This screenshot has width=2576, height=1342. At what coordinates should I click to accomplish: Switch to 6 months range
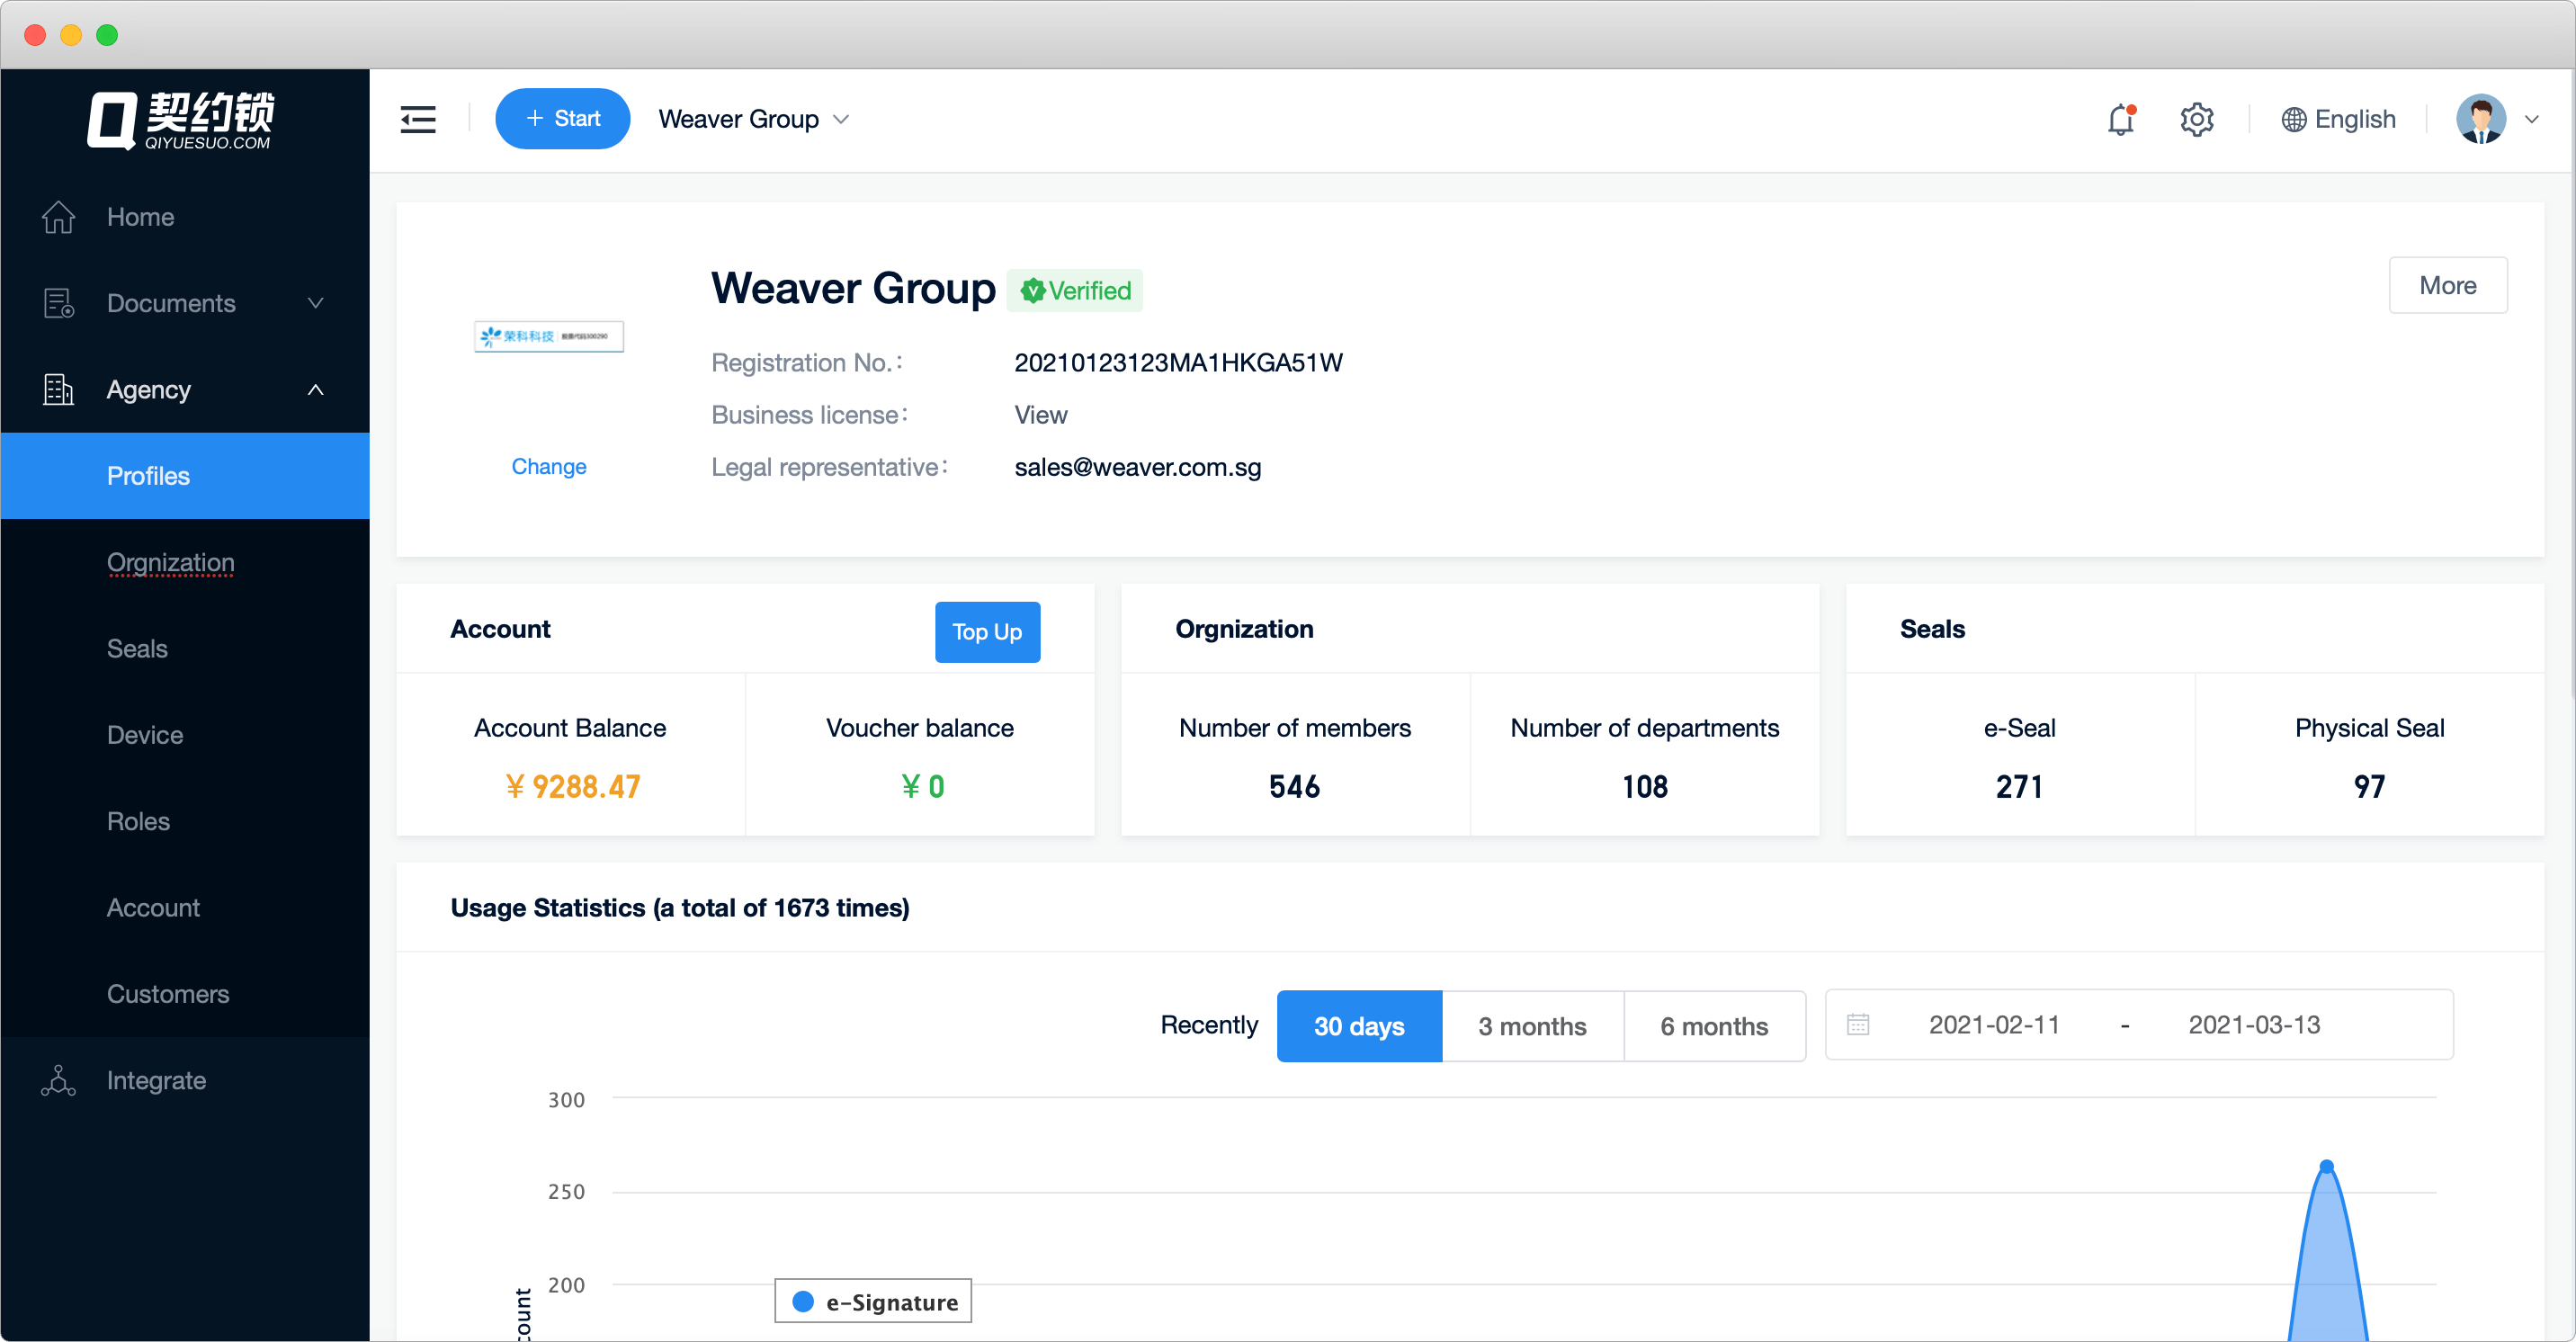click(x=1713, y=1026)
